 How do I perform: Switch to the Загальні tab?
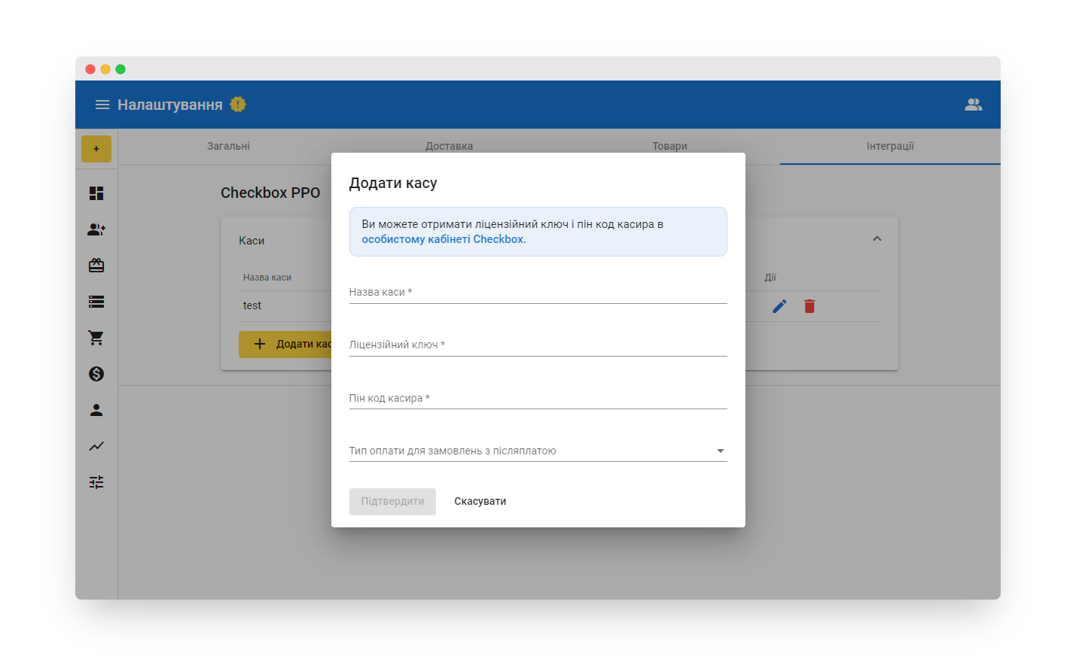228,146
